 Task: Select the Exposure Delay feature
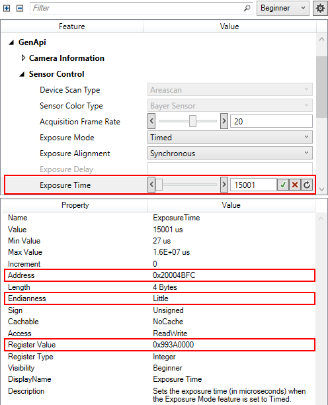point(66,169)
